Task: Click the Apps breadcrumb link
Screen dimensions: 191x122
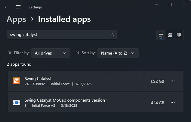Action: pyautogui.click(x=16, y=19)
